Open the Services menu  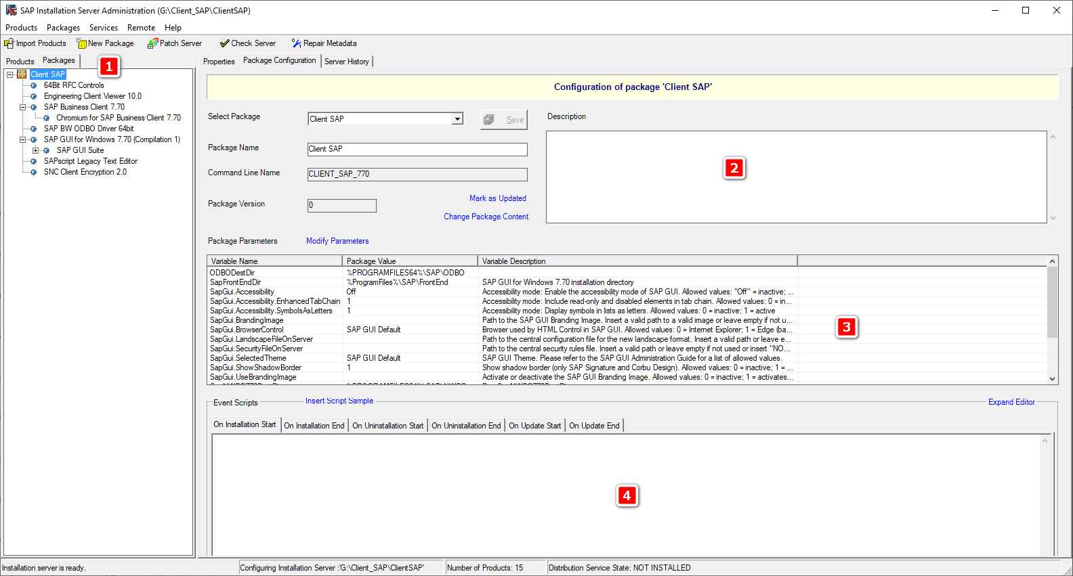coord(104,28)
